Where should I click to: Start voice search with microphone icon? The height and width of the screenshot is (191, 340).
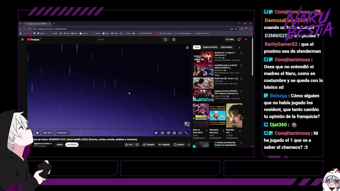174,40
